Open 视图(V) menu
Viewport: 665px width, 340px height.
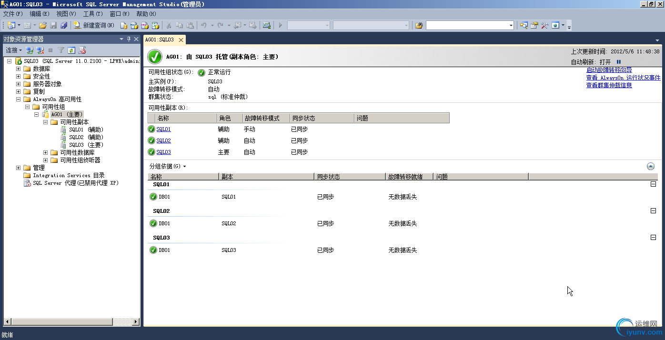tap(66, 14)
